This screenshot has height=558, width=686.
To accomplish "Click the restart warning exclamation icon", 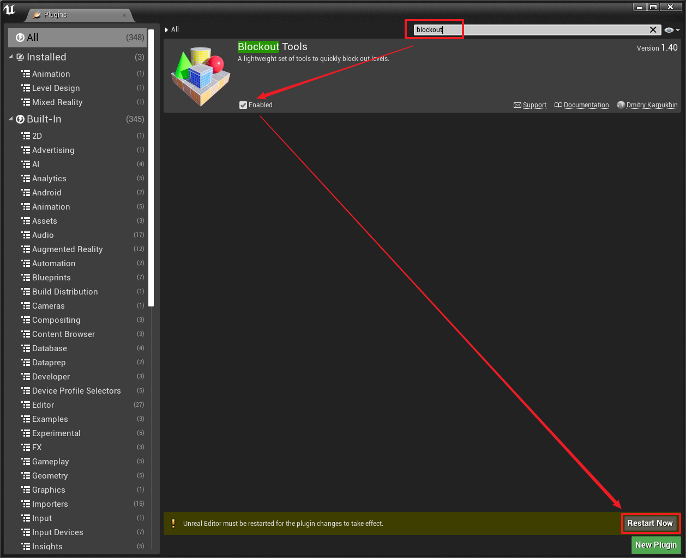I will (x=173, y=524).
